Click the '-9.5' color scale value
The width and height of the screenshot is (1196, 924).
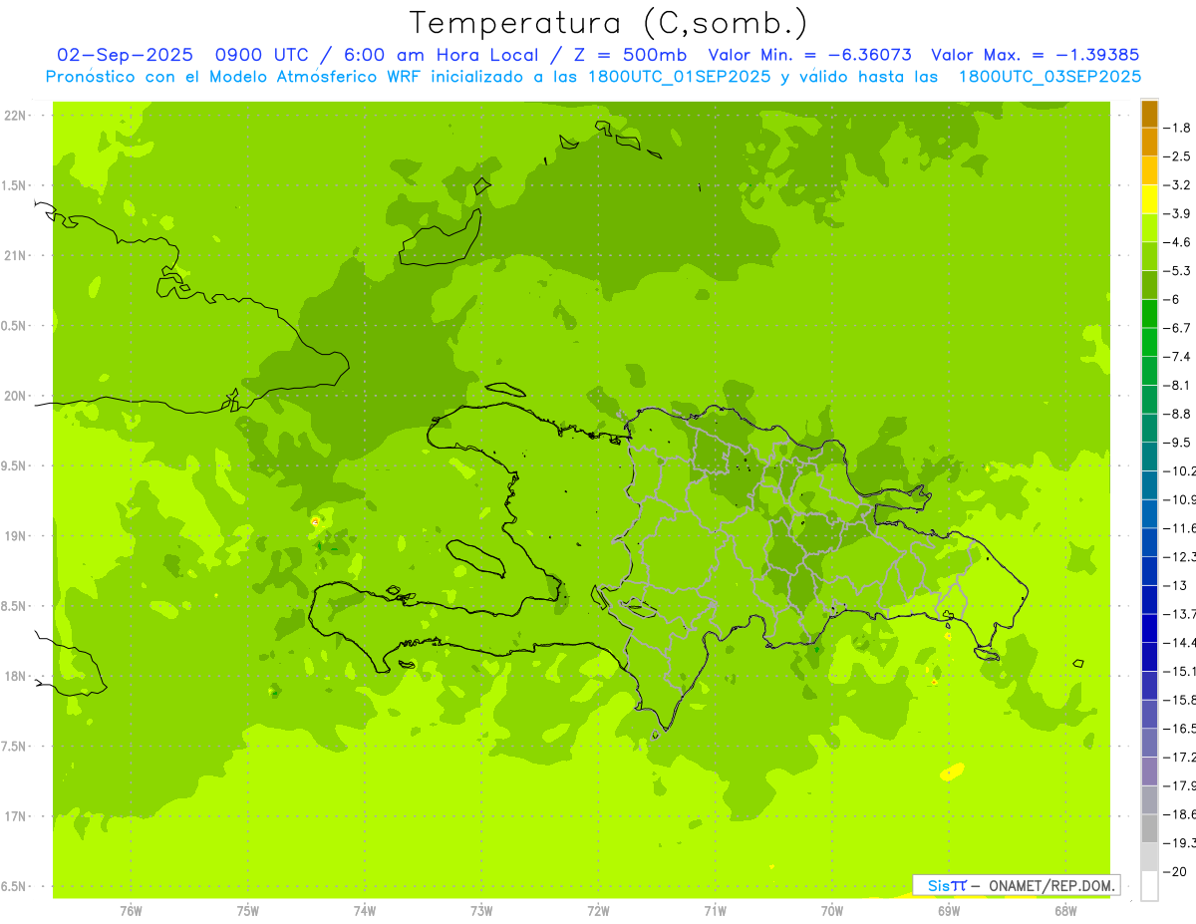click(x=1177, y=443)
